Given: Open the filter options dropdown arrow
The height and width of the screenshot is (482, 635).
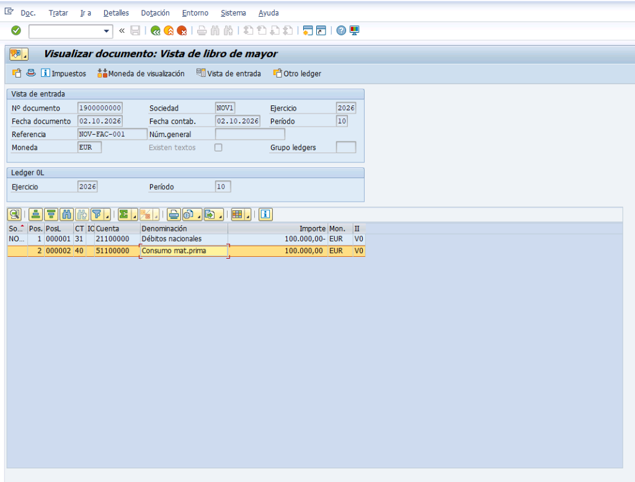Looking at the screenshot, I should pos(107,215).
